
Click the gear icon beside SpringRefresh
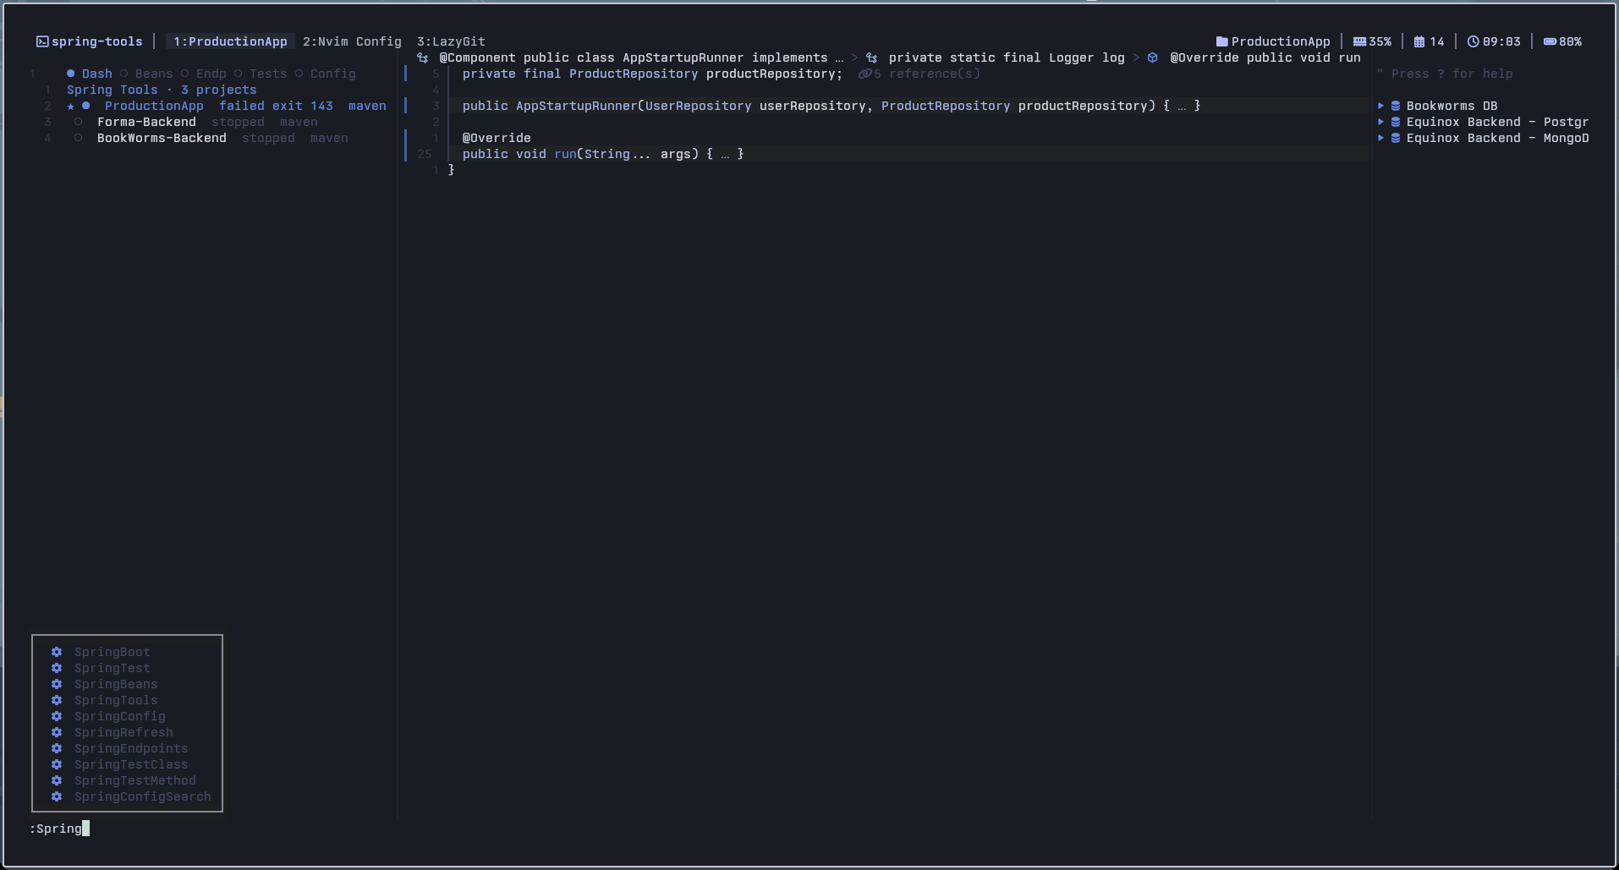click(x=57, y=732)
